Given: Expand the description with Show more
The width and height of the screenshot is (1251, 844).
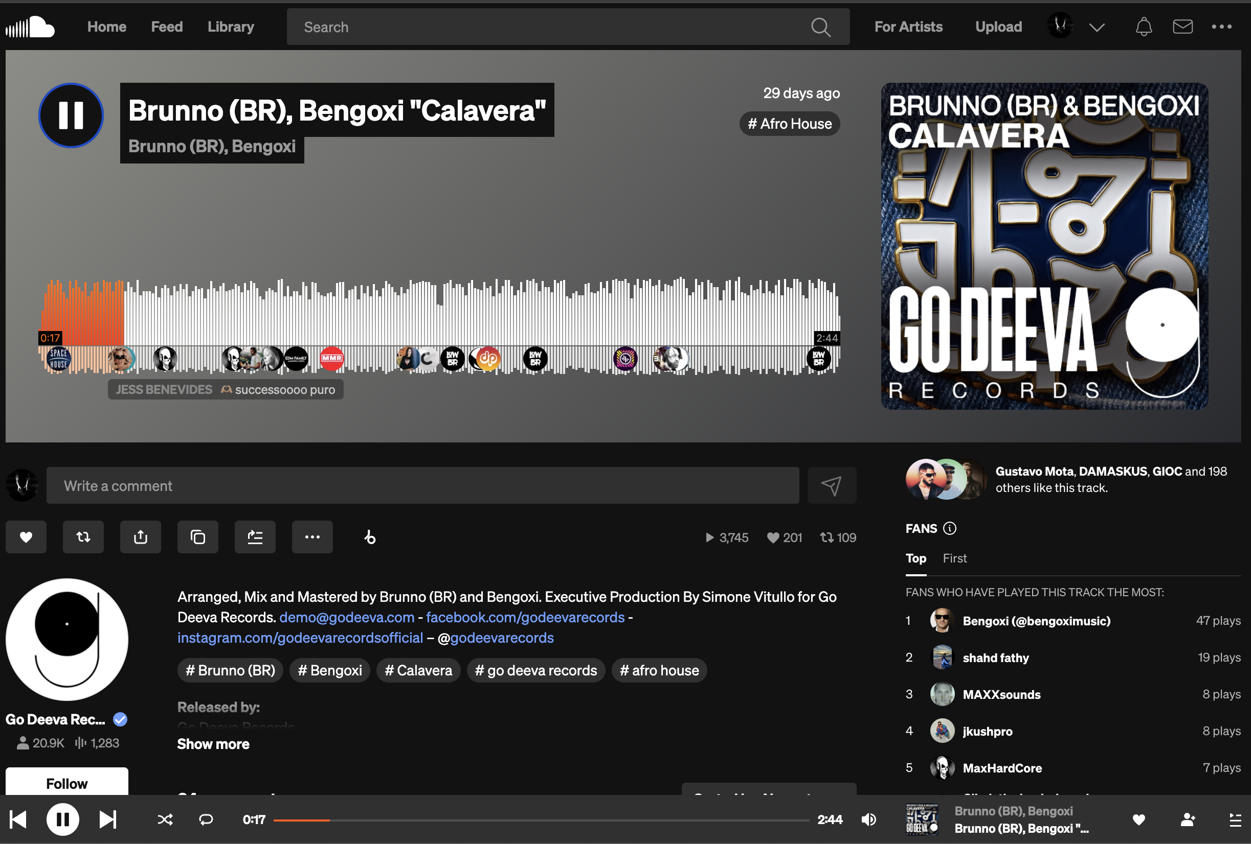Looking at the screenshot, I should click(213, 744).
